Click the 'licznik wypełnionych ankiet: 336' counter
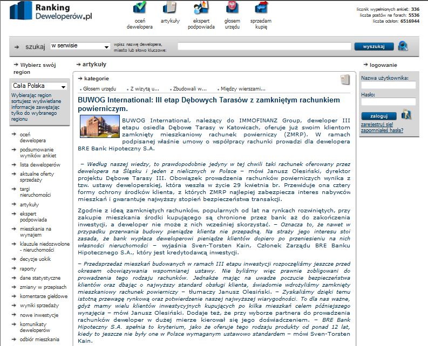 click(388, 9)
